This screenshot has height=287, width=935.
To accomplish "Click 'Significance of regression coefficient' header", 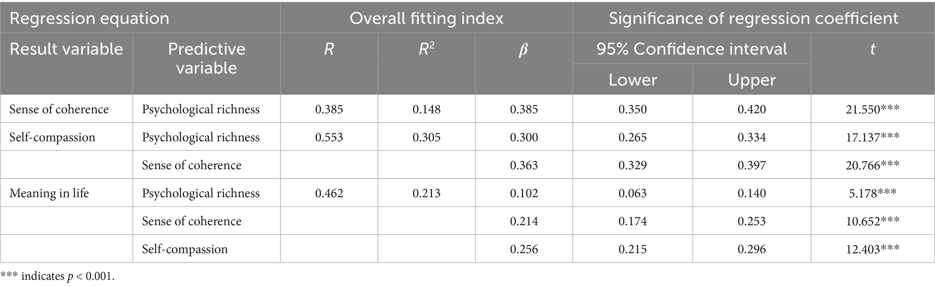I will tap(753, 19).
